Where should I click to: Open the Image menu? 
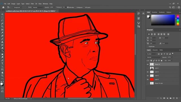[x=13, y=4]
